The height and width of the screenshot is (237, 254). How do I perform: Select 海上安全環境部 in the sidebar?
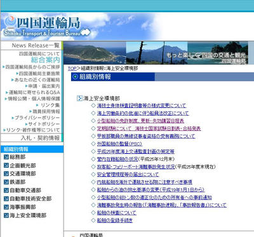28,215
